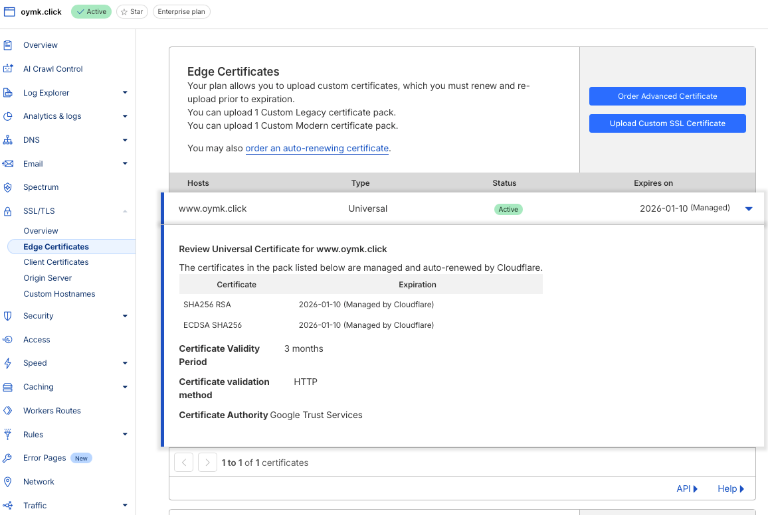
Task: Star the oymk.click site
Action: pos(132,12)
